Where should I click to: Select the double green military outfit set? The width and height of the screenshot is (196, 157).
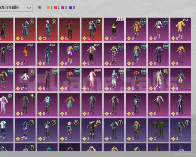[x=158, y=130]
